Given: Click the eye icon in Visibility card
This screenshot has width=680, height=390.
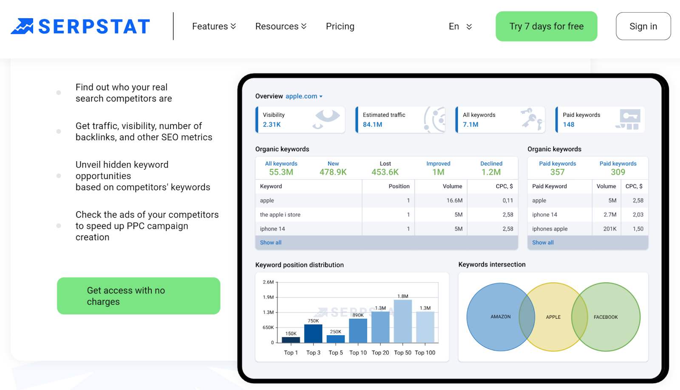Looking at the screenshot, I should click(327, 118).
